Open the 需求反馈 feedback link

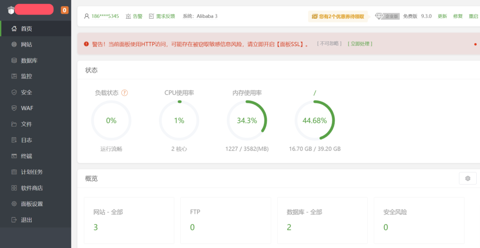(162, 16)
